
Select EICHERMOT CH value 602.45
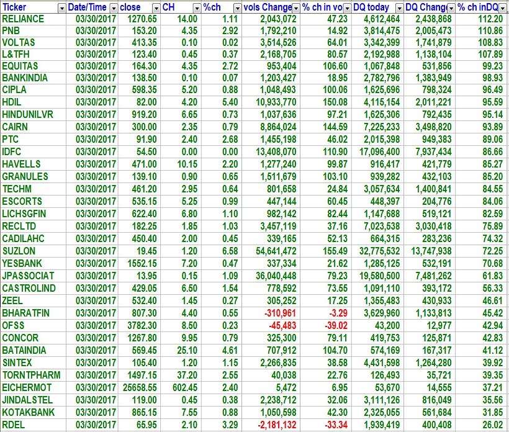[x=181, y=387]
